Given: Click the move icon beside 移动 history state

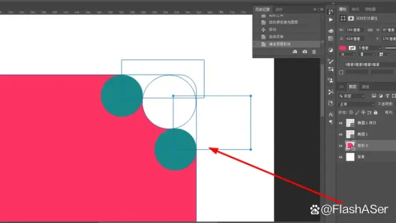Looking at the screenshot, I should [263, 29].
